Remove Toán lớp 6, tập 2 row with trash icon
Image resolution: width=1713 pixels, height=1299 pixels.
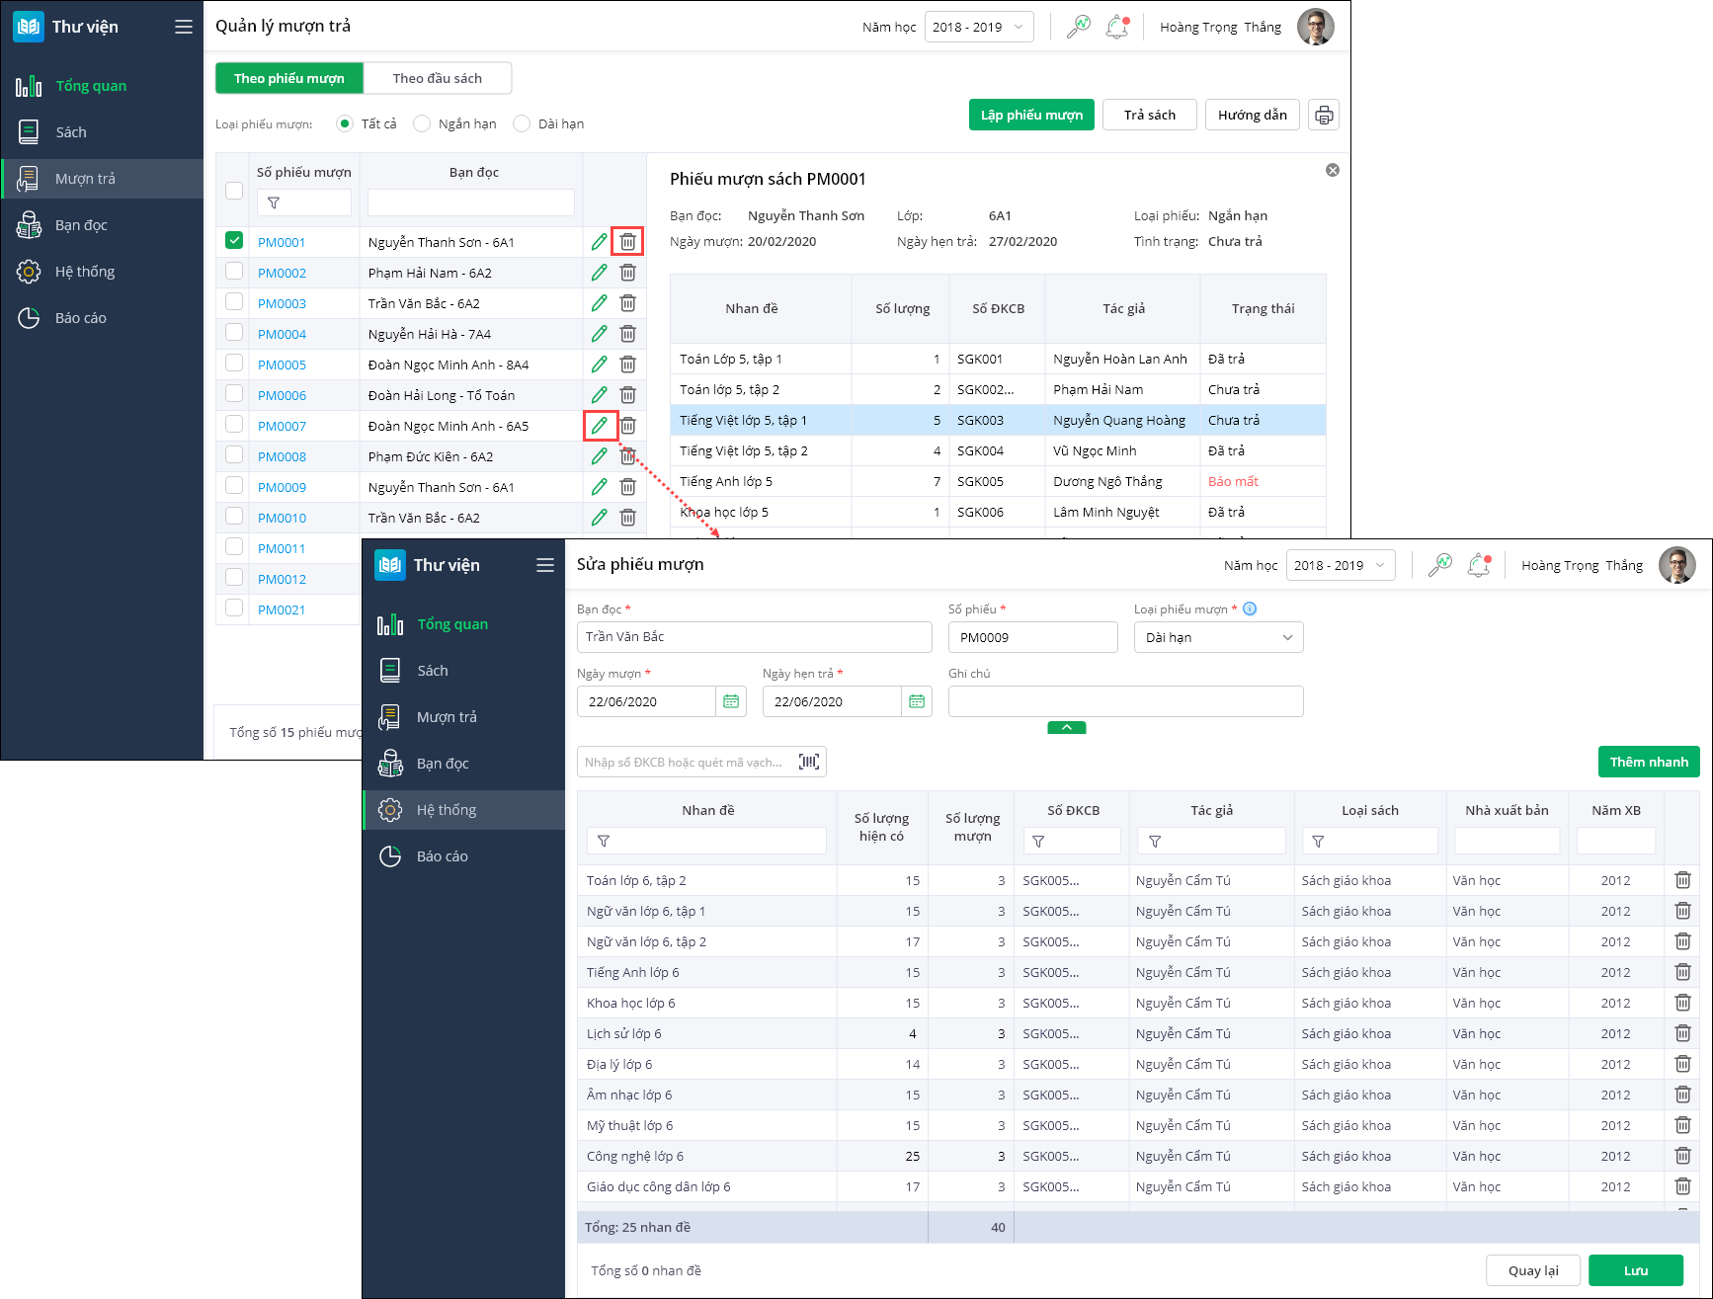[x=1682, y=880]
